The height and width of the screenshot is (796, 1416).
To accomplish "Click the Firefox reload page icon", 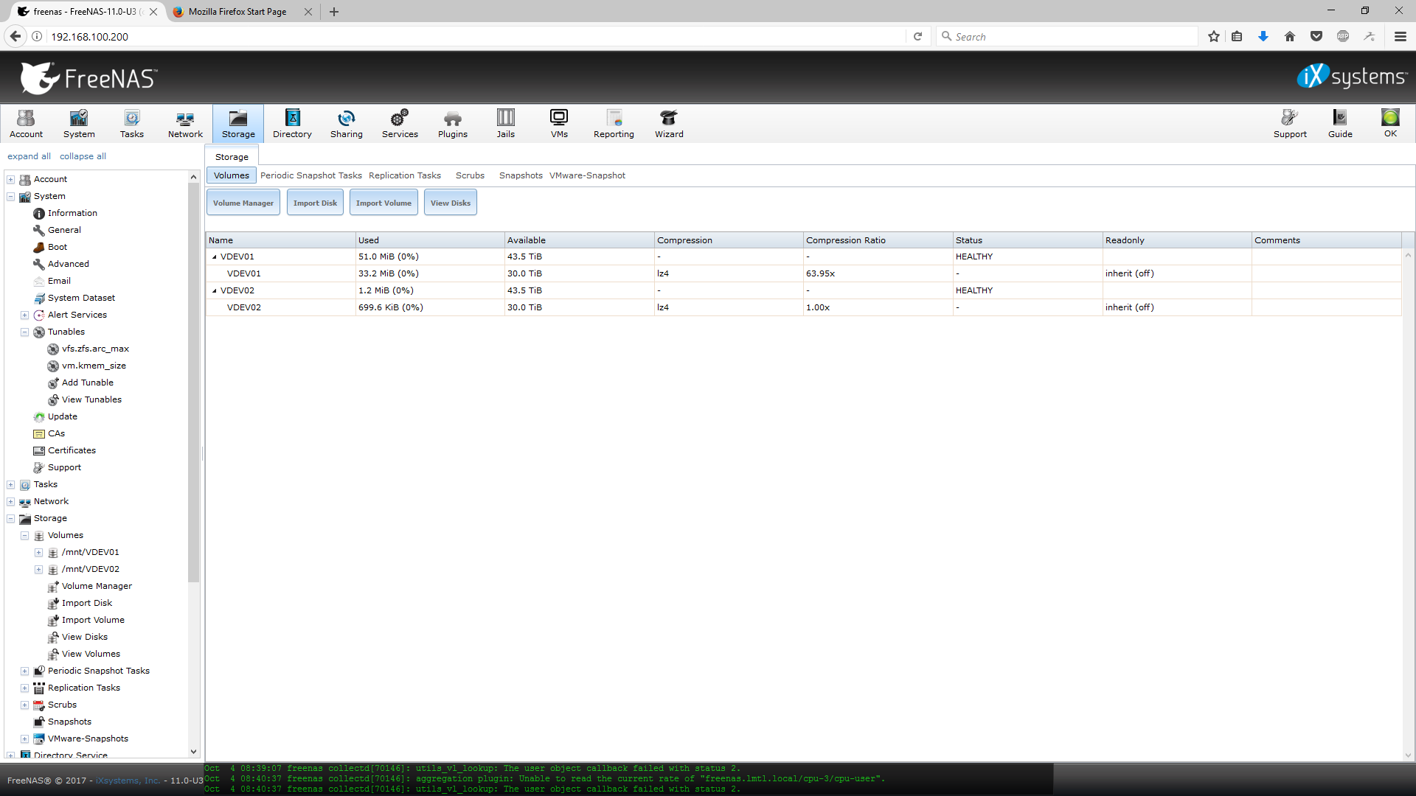I will 917,36.
